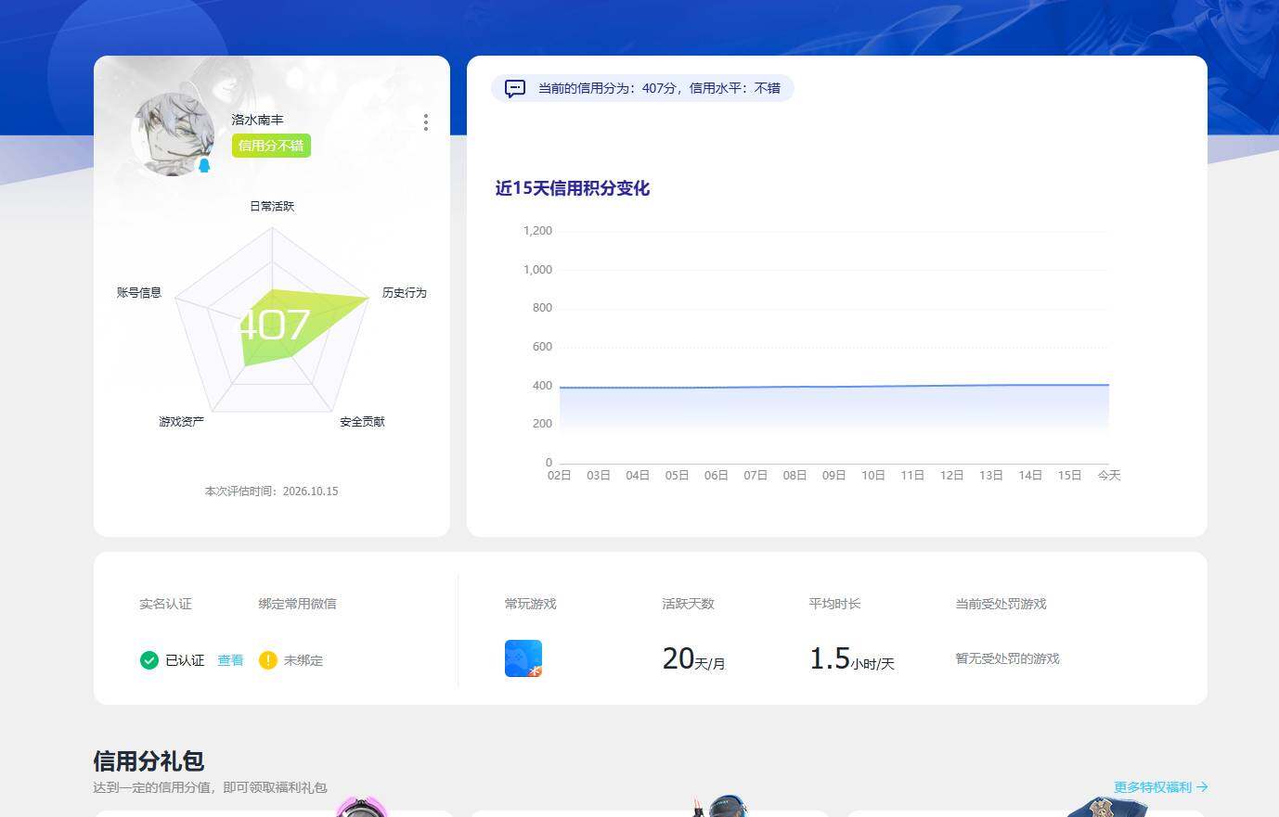Click the 安全贡献 radar axis label
Image resolution: width=1279 pixels, height=817 pixels.
tap(362, 422)
